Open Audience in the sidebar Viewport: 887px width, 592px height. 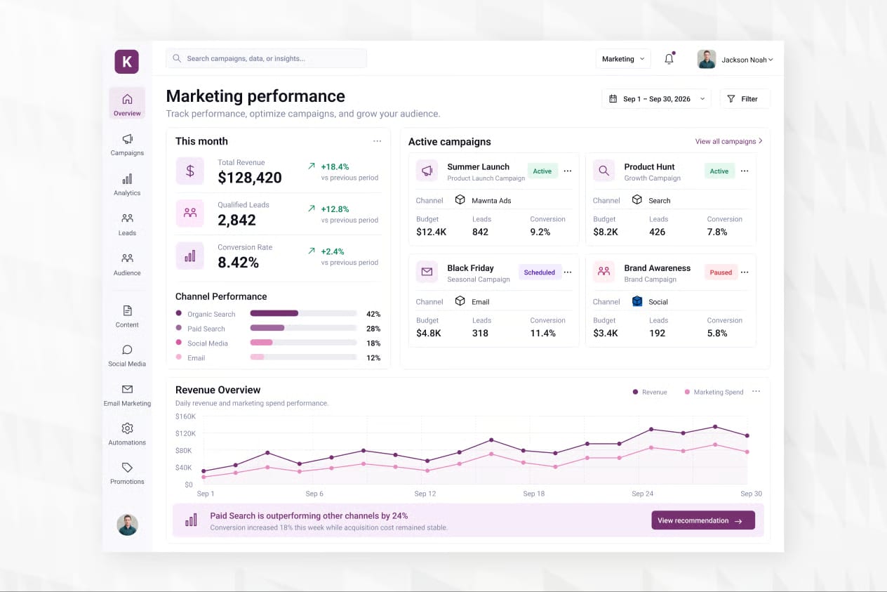point(127,264)
